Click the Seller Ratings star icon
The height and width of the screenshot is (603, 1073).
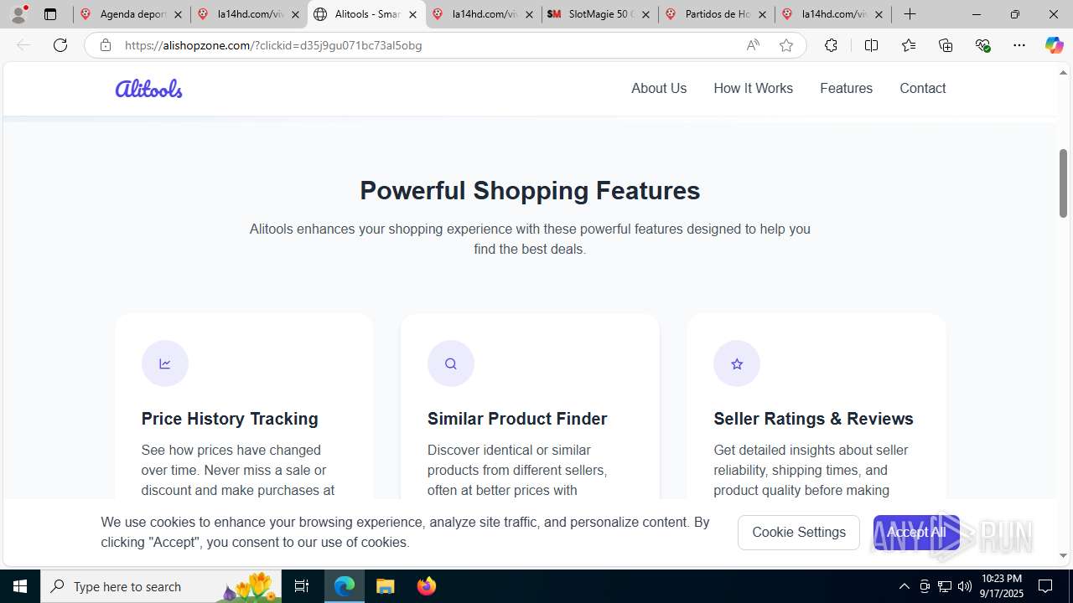[737, 363]
